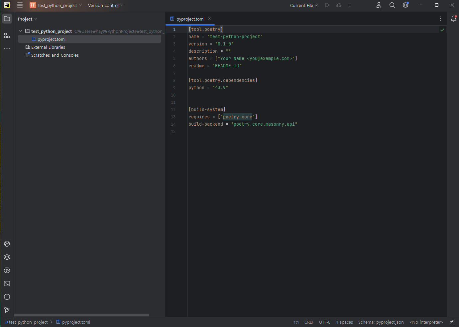Viewport: 459px width, 327px height.
Task: Click "test-python-project" name value
Action: click(235, 36)
